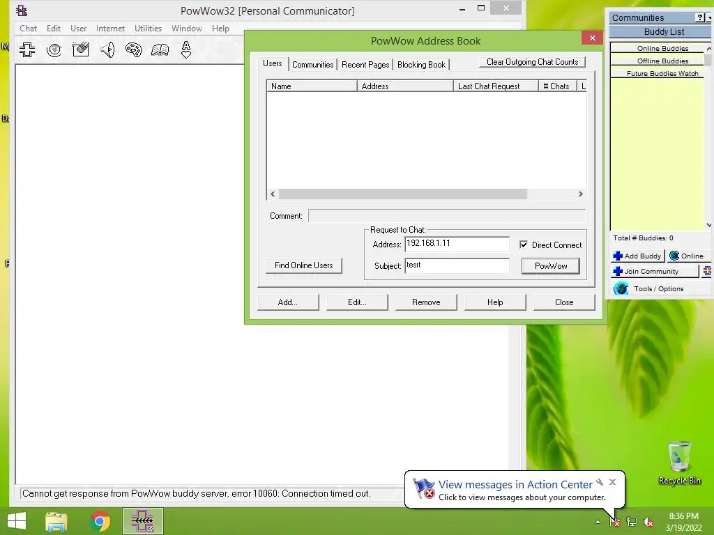
Task: Click the muted volume tray icon
Action: pyautogui.click(x=648, y=522)
